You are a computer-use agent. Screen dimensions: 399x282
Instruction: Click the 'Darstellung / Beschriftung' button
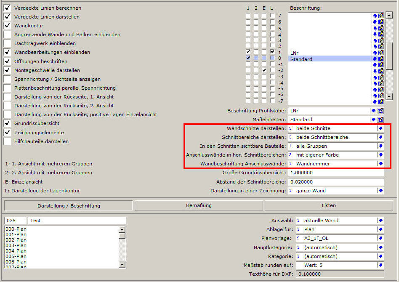click(x=69, y=205)
